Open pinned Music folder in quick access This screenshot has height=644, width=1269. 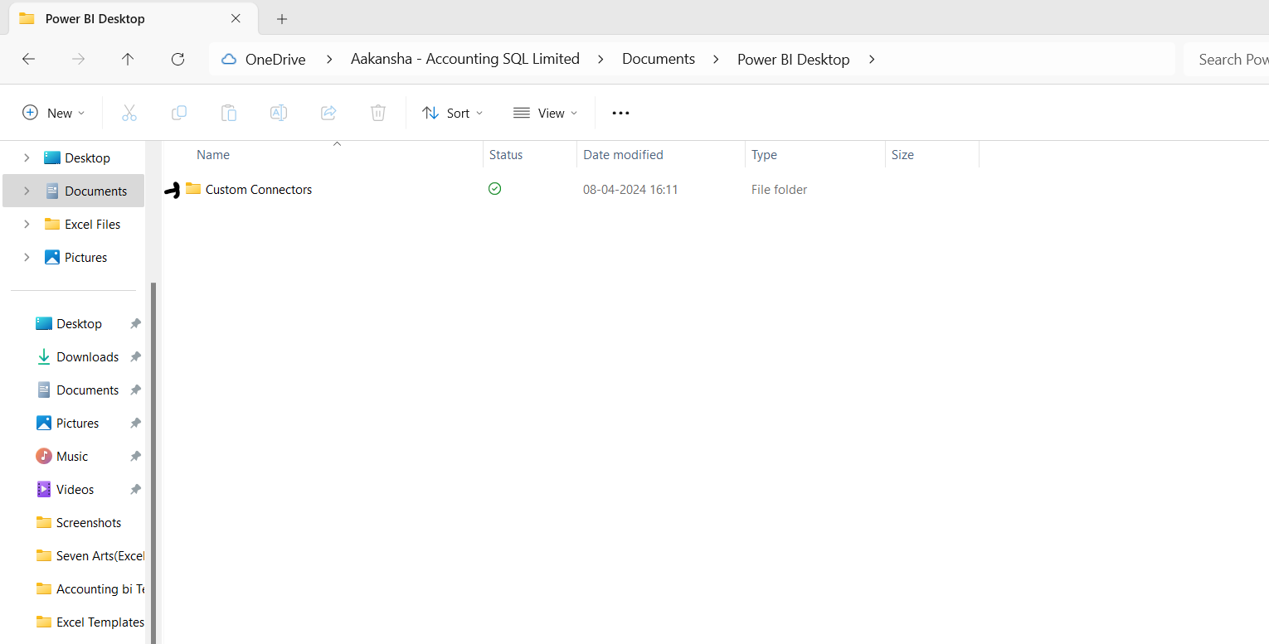point(72,456)
